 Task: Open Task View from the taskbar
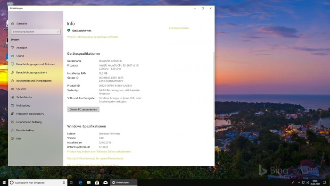tap(72, 183)
